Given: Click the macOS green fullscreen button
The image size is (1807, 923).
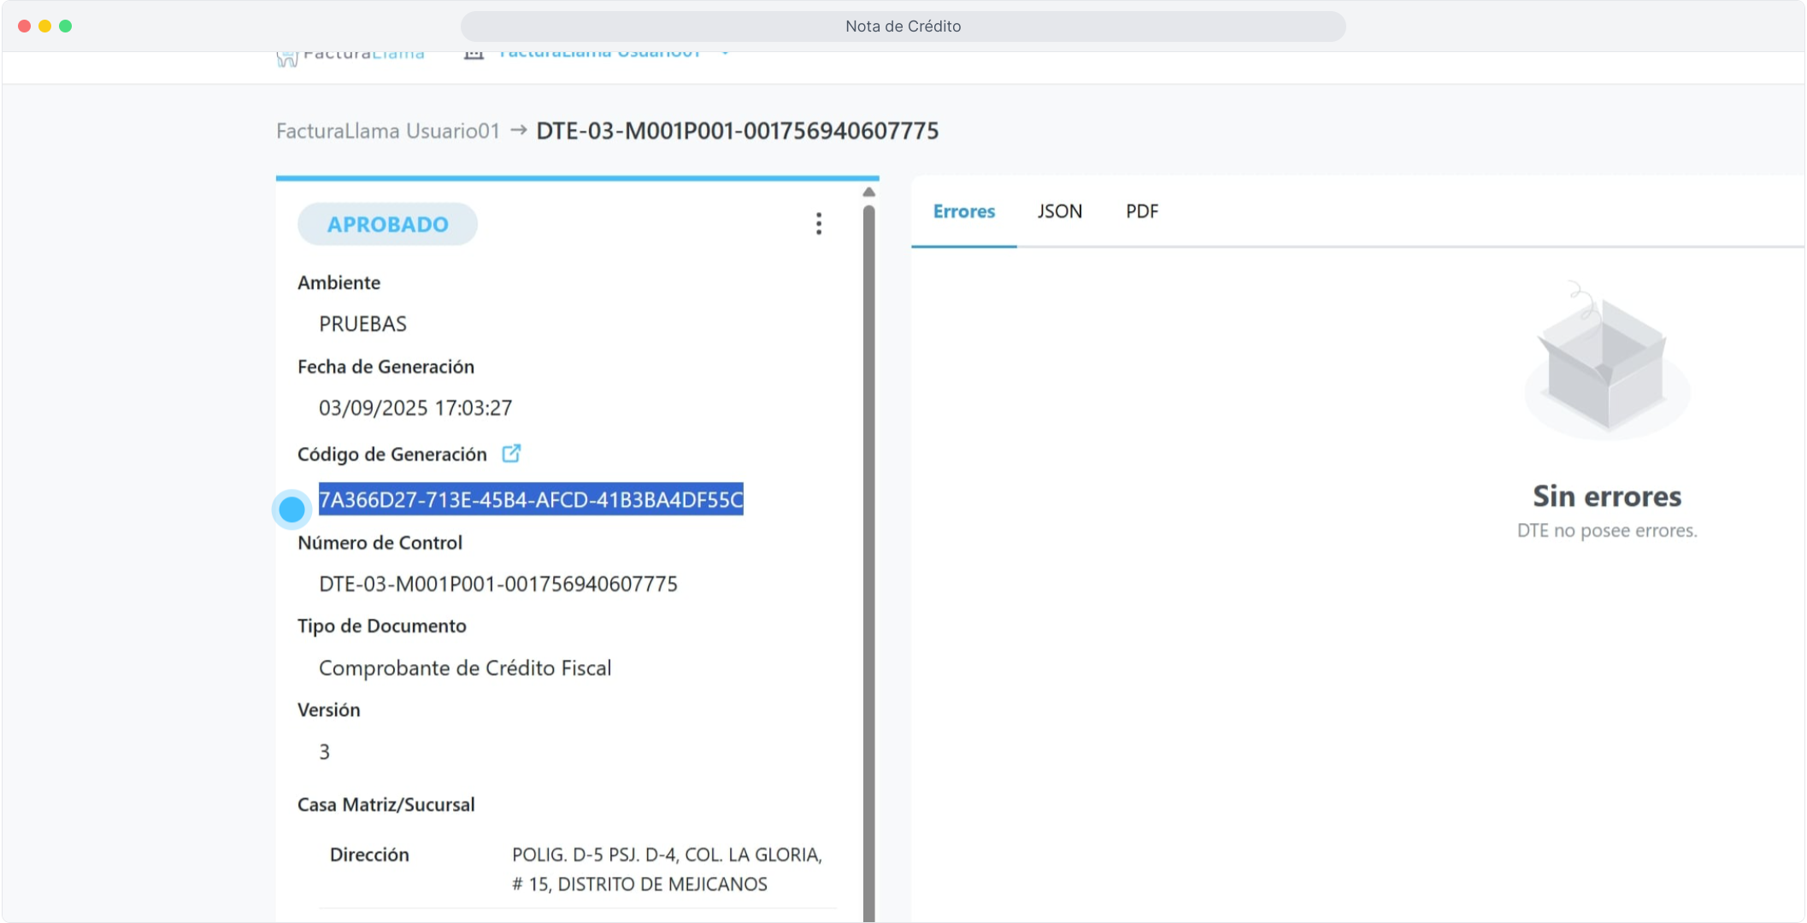Looking at the screenshot, I should 66,26.
